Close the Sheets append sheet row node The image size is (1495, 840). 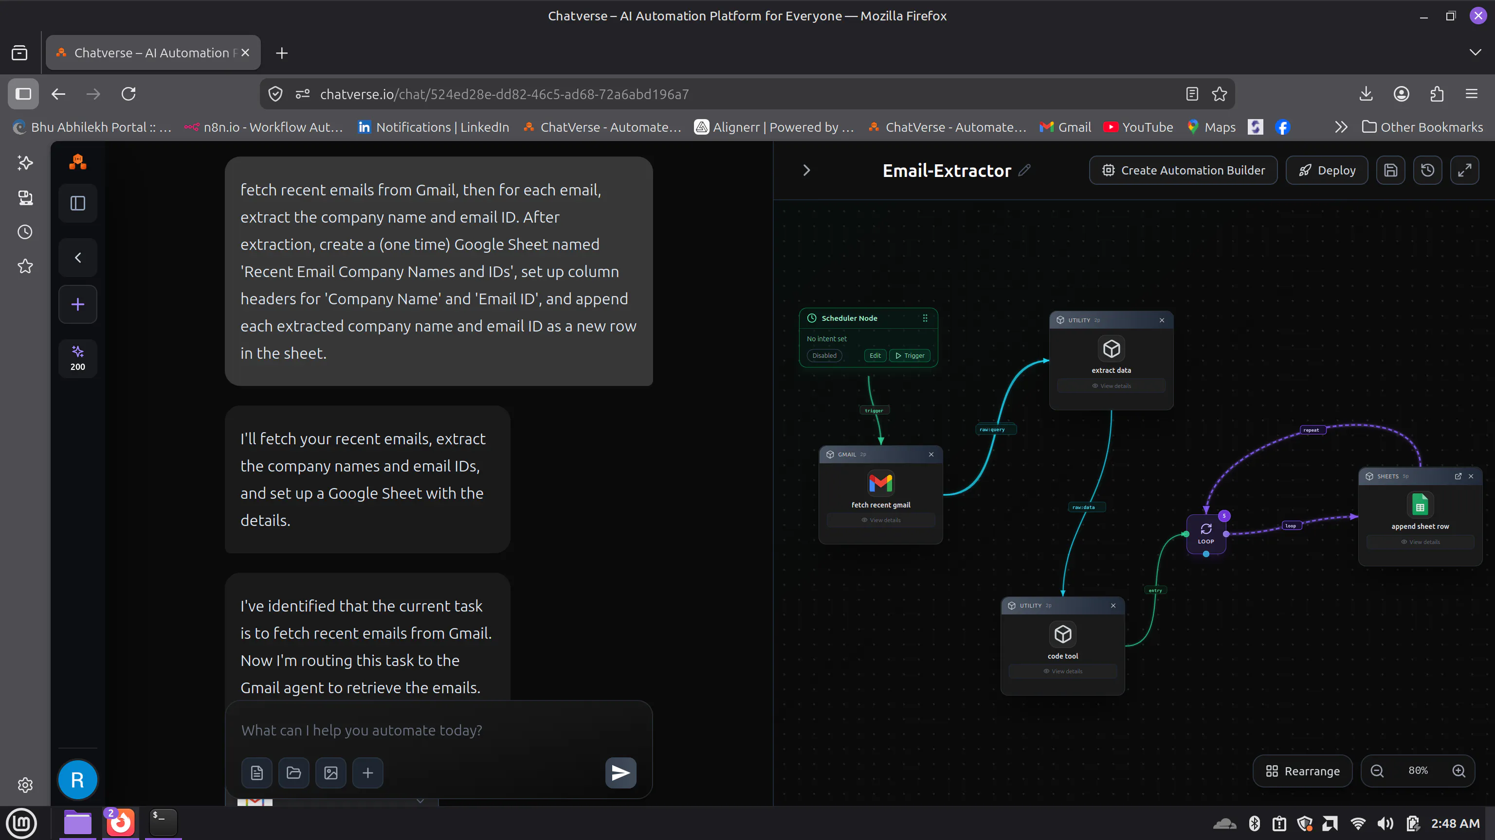1471,476
